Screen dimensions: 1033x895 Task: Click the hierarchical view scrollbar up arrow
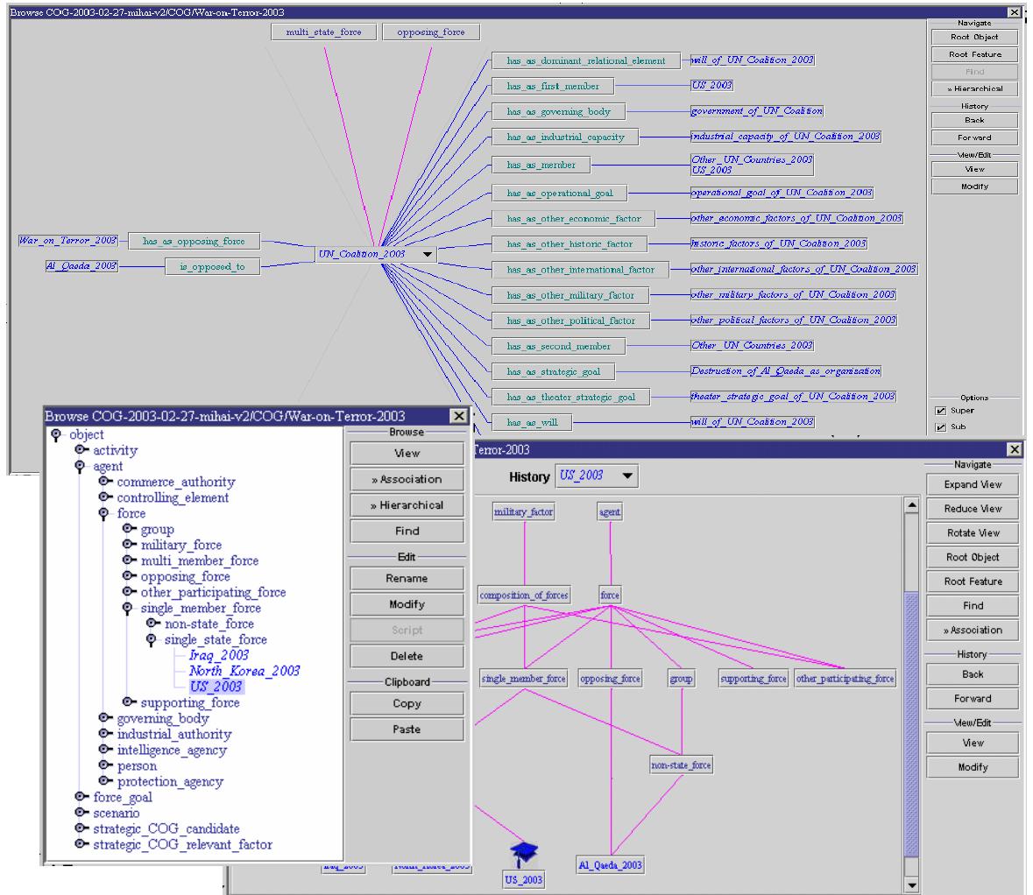912,505
